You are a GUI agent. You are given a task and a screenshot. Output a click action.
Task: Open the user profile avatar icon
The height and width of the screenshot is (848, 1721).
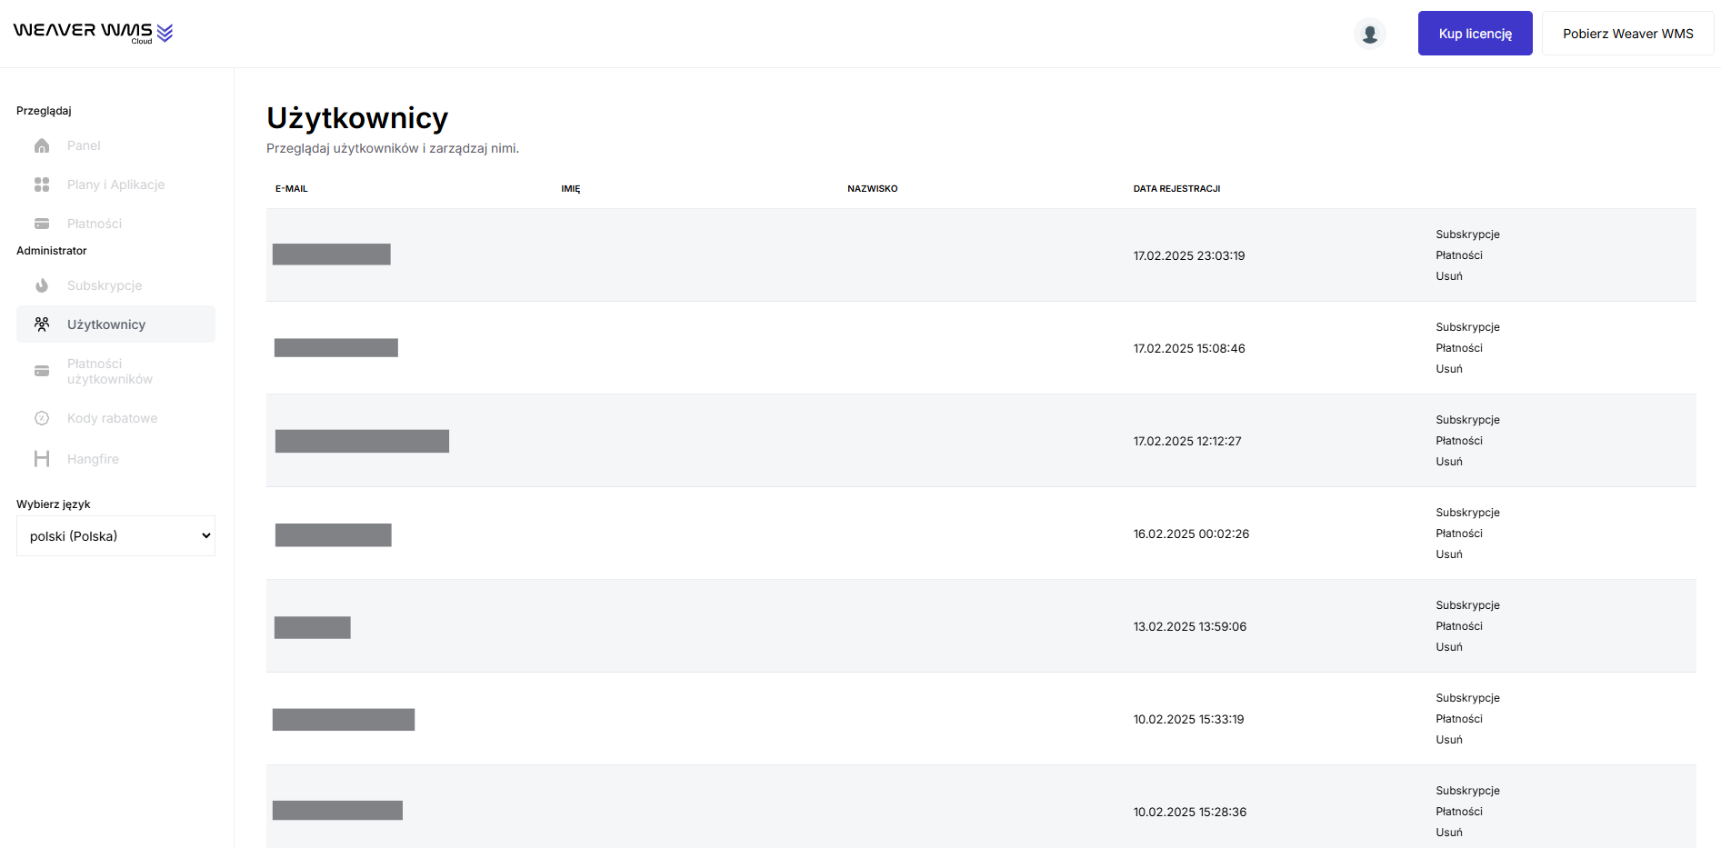click(1369, 34)
